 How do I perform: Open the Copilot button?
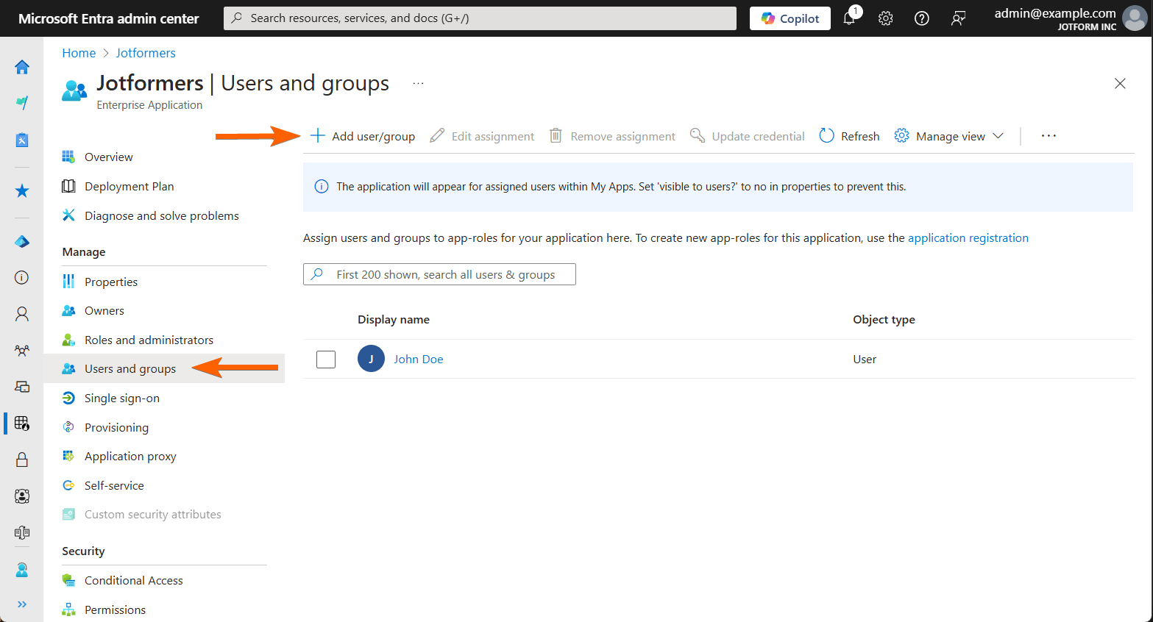click(790, 18)
